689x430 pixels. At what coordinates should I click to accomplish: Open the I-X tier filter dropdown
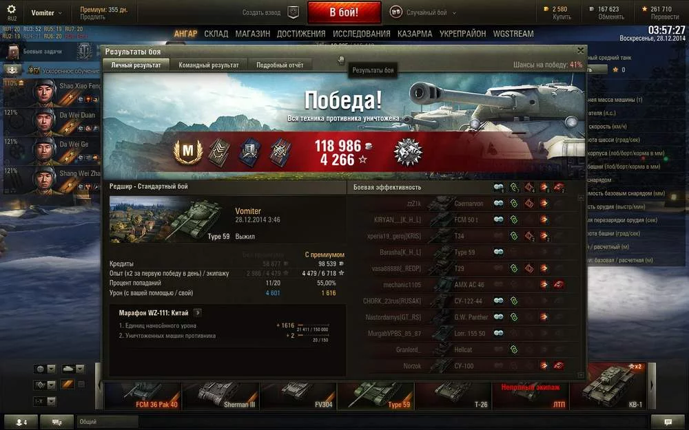point(45,401)
